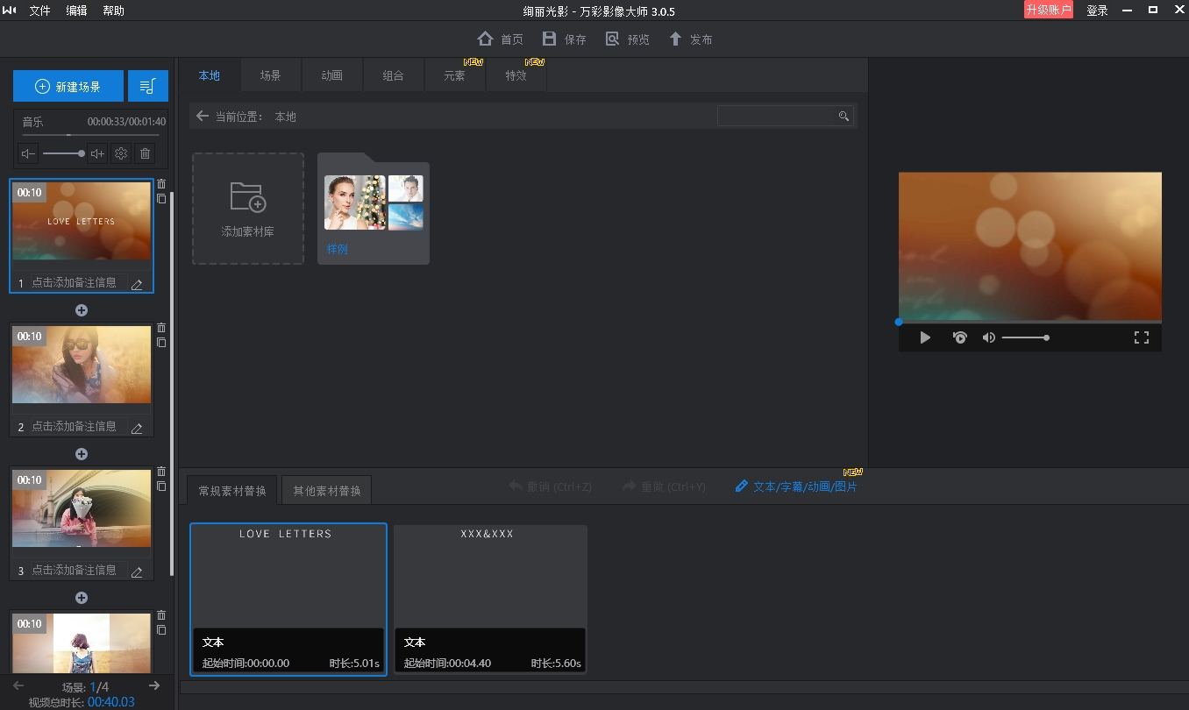Select scene 2 thumbnail with sunglasses woman

point(82,365)
